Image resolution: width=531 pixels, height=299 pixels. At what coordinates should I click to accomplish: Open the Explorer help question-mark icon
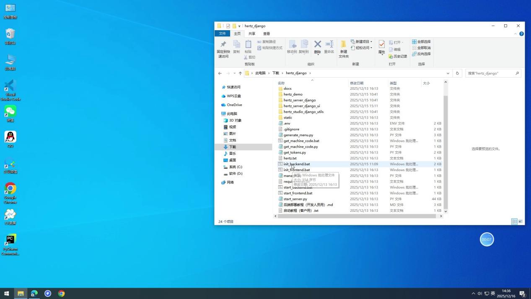pos(521,34)
